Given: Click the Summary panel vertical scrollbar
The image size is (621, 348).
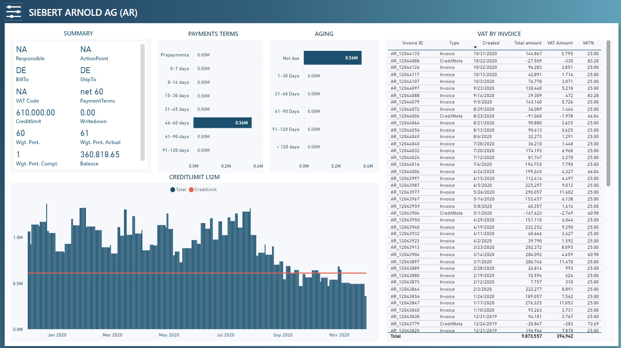Looking at the screenshot, I should click(142, 102).
